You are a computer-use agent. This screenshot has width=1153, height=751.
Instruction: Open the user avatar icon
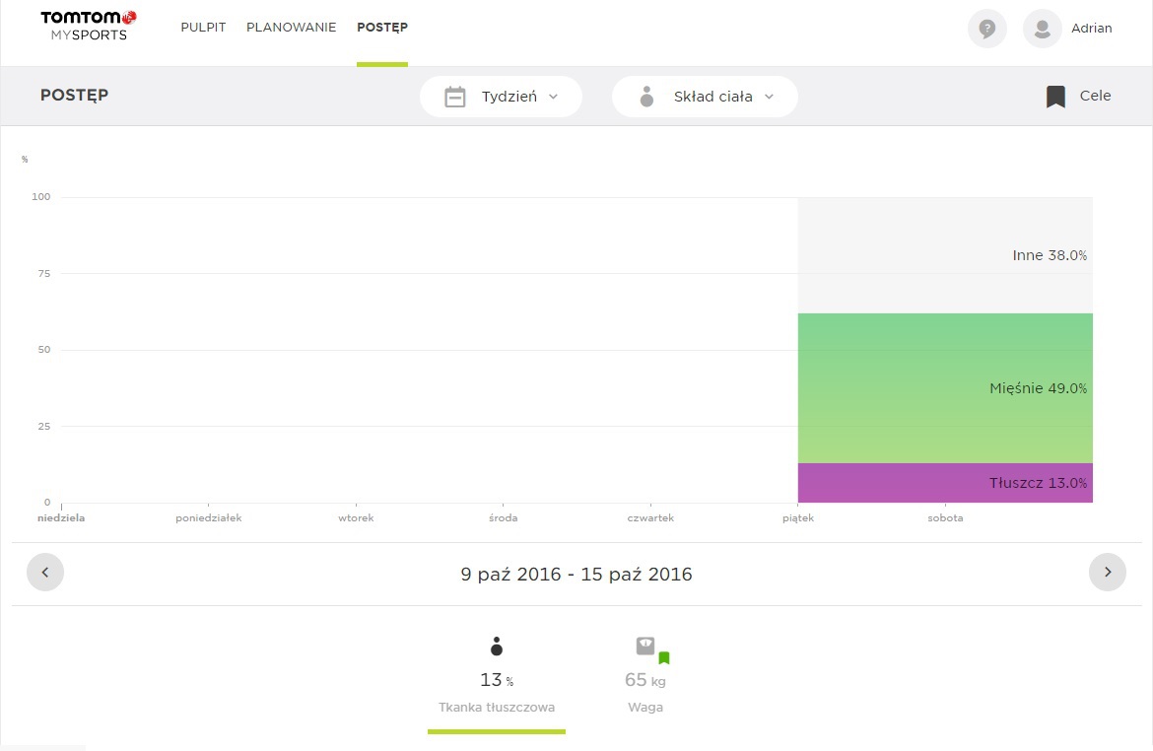pyautogui.click(x=1042, y=29)
